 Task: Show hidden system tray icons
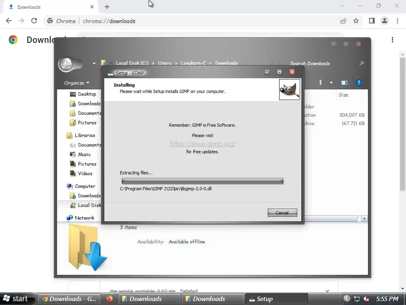(347, 299)
